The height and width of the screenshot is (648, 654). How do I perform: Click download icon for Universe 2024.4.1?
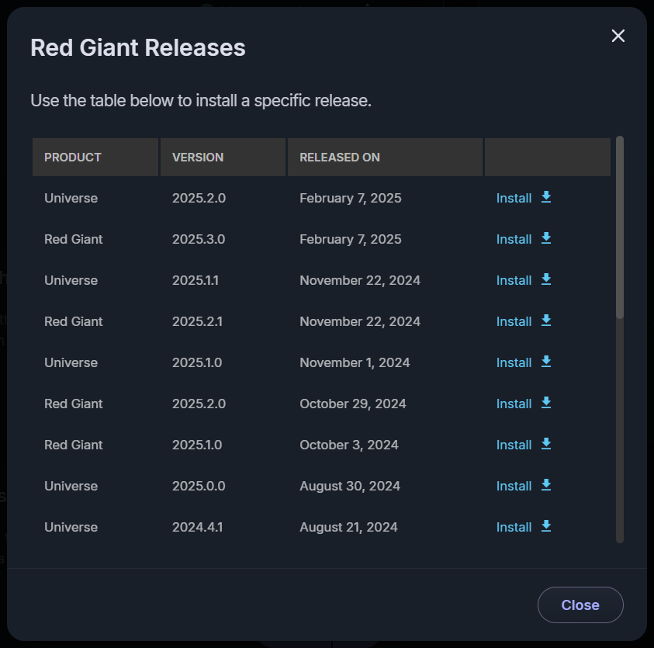coord(546,526)
